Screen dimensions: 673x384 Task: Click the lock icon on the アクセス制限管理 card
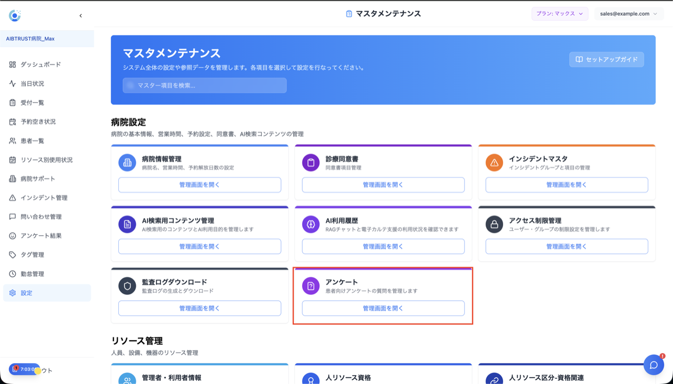point(494,224)
